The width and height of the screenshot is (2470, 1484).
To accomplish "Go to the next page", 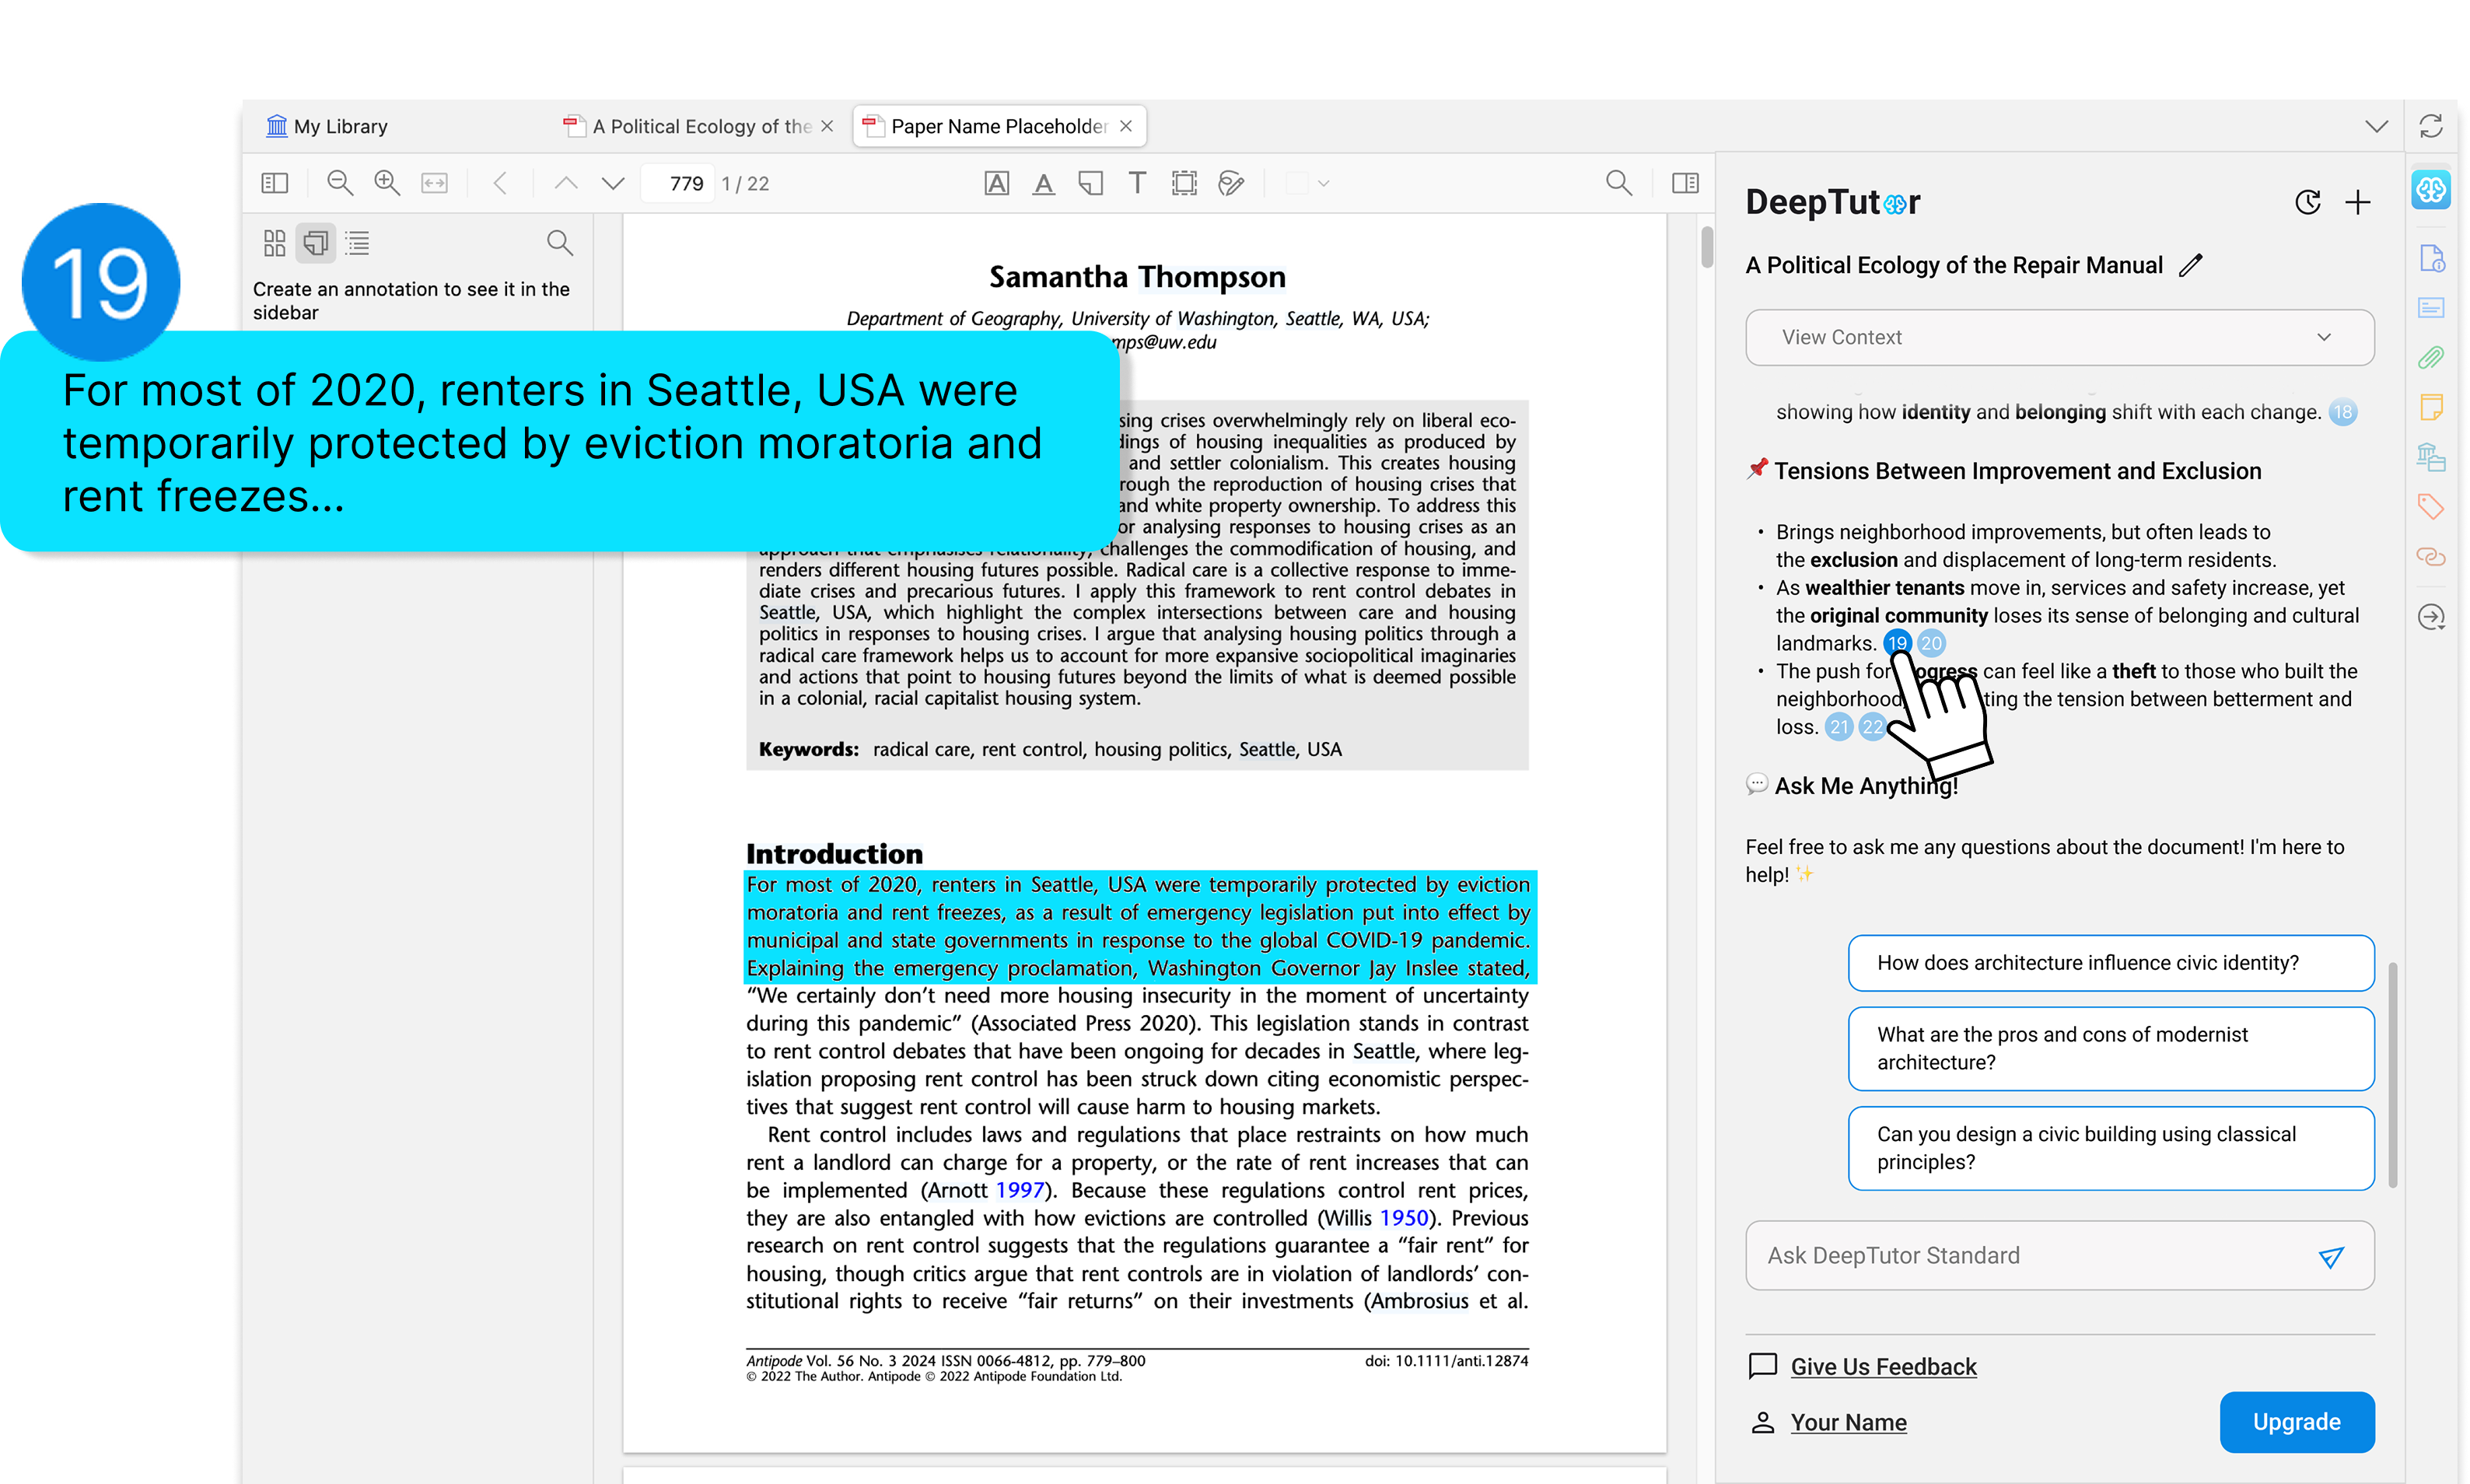I will [613, 183].
